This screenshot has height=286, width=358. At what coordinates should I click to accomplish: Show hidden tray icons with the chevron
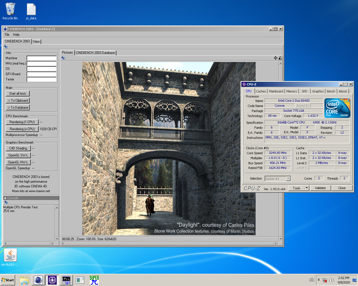(x=319, y=280)
